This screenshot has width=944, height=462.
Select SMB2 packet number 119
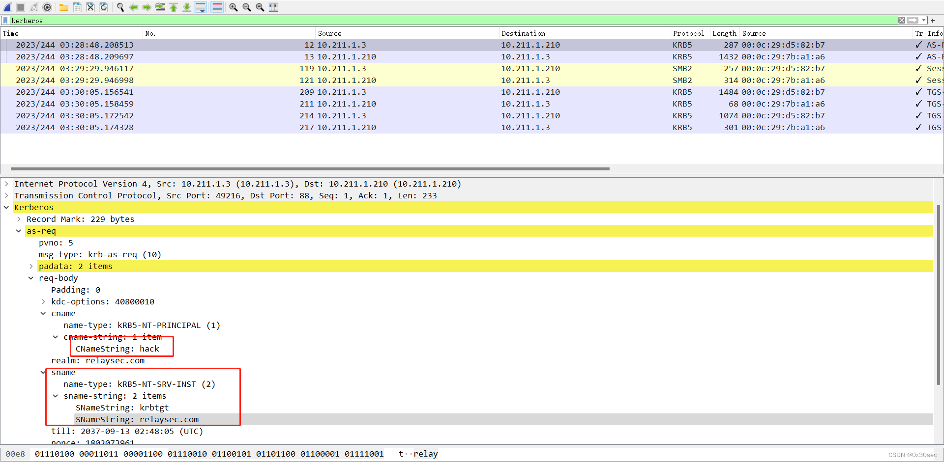point(472,69)
